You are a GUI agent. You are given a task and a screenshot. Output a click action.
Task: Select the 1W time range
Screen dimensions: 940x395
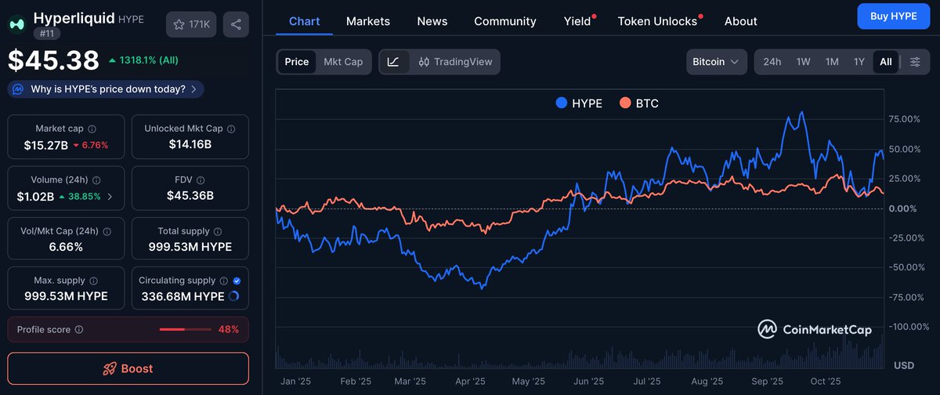803,62
